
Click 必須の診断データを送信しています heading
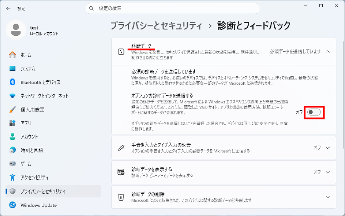click(x=163, y=72)
